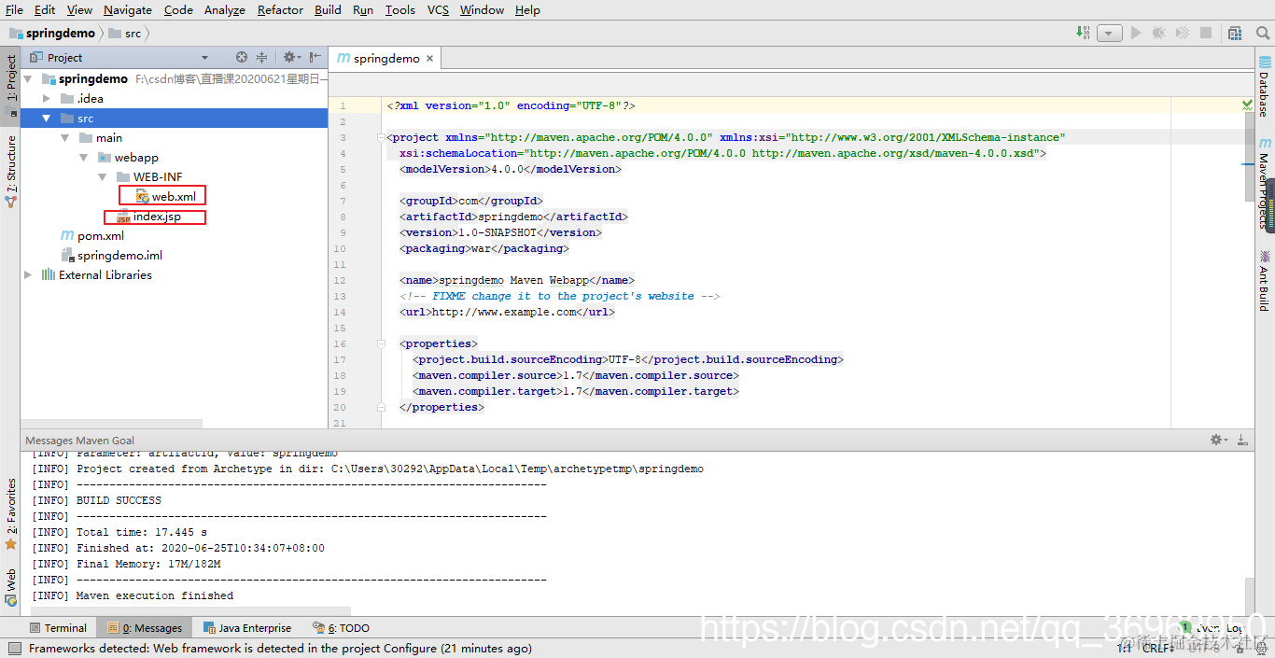The height and width of the screenshot is (658, 1275).
Task: Toggle the Maven Projects side panel
Action: click(1265, 185)
